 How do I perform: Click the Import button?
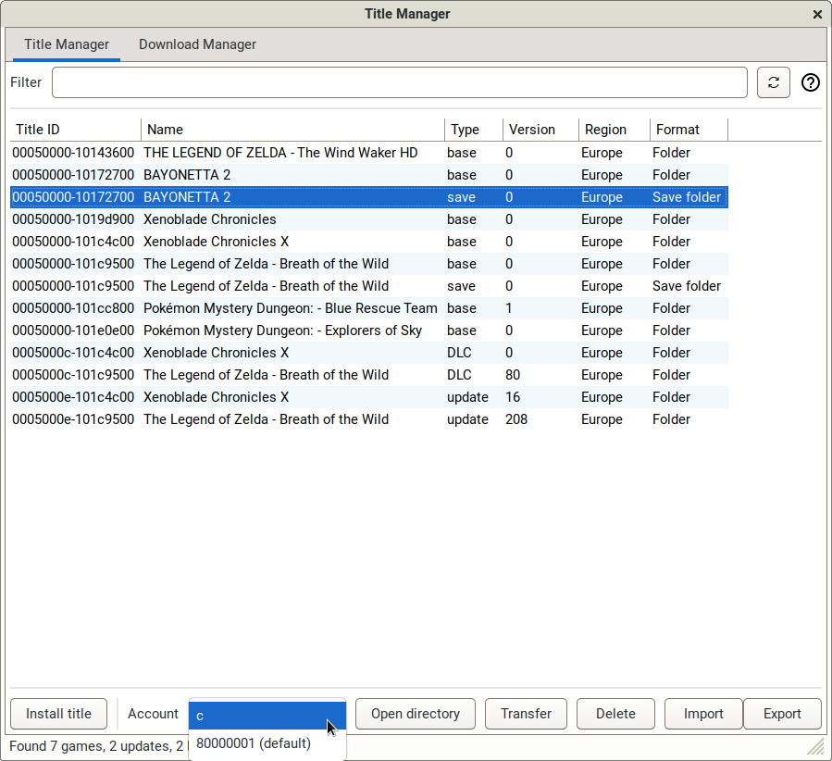tap(703, 714)
